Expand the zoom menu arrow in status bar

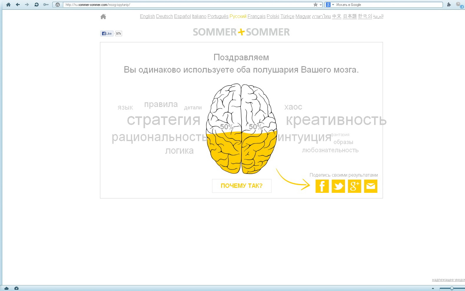click(433, 288)
